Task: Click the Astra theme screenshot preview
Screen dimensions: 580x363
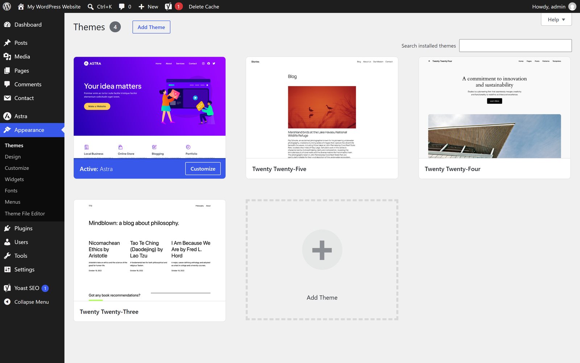Action: tap(149, 107)
